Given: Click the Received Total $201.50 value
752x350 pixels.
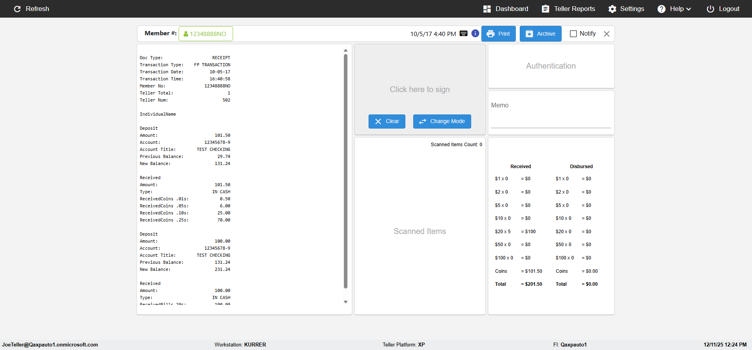Looking at the screenshot, I should pyautogui.click(x=531, y=284).
